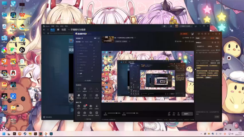
Task: Open the chat bubble icon in title bar
Action: pos(199,34)
